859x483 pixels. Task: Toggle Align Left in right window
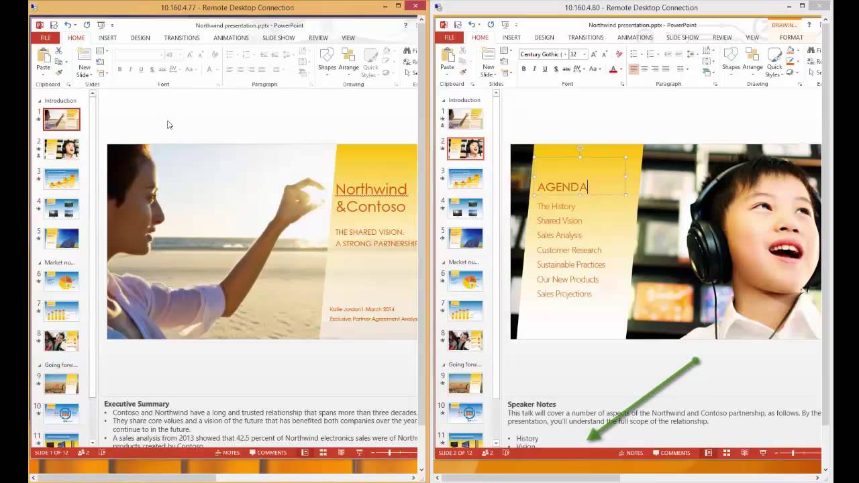[x=634, y=69]
